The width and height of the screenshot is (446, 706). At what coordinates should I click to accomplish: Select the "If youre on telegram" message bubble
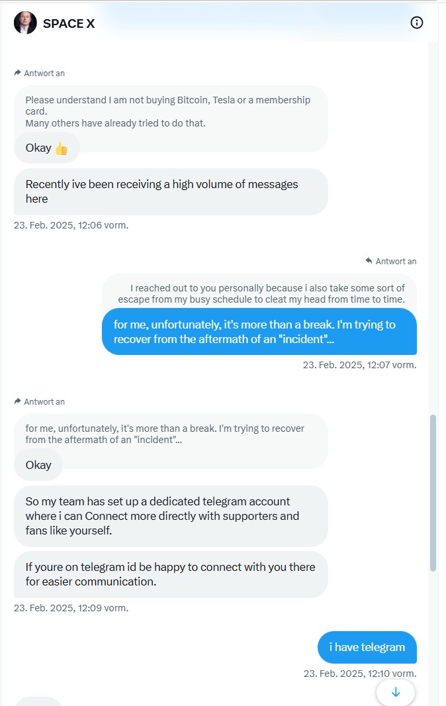coord(171,575)
